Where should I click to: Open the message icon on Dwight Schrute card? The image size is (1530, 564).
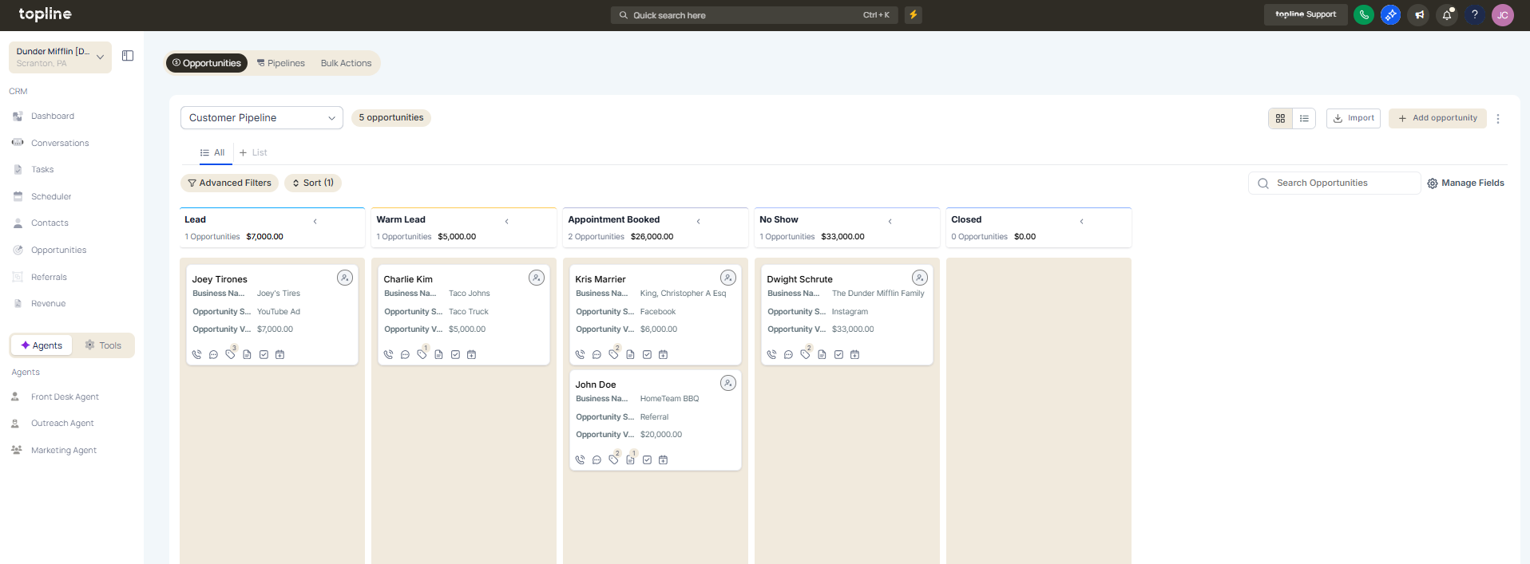coord(788,354)
